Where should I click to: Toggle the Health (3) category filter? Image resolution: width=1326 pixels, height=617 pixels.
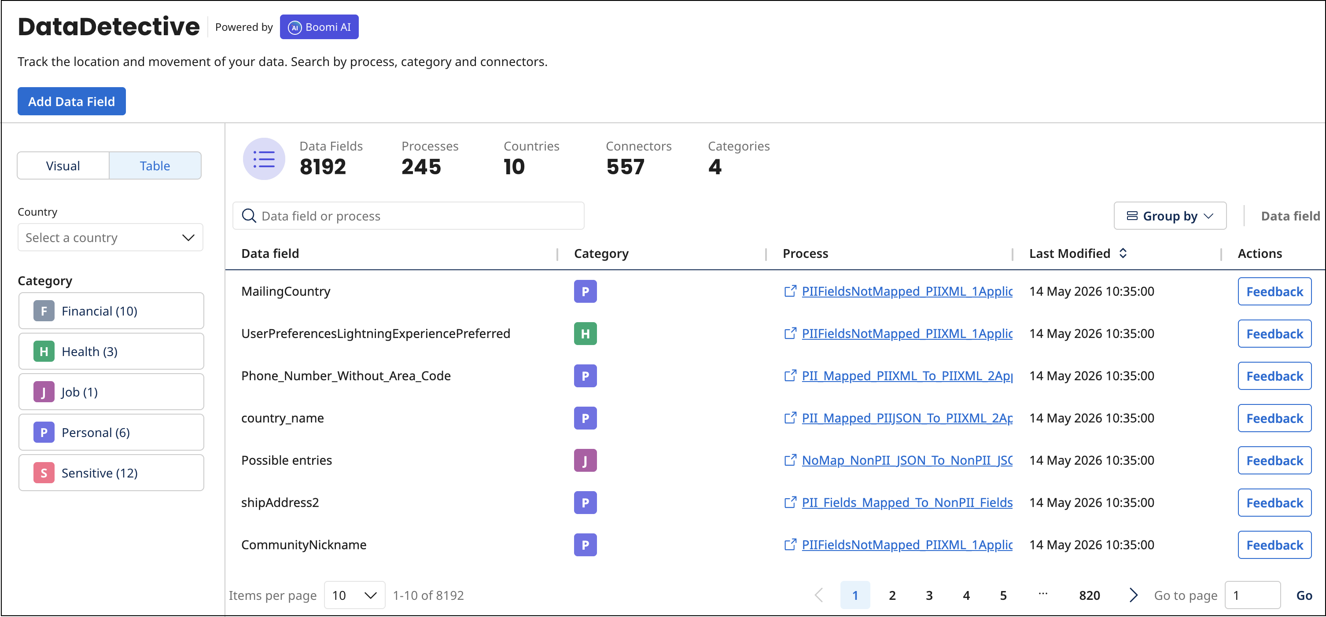(111, 352)
